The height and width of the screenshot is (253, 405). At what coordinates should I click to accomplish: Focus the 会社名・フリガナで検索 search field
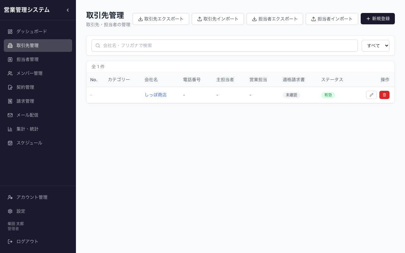[x=225, y=46]
